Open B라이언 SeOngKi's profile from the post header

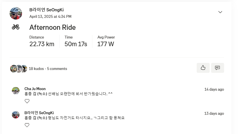click(46, 10)
